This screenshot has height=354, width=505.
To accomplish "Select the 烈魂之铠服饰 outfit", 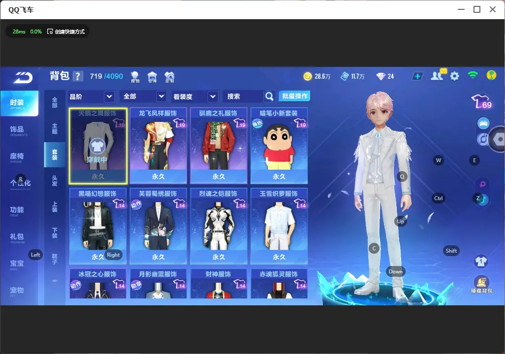I will pos(219,226).
